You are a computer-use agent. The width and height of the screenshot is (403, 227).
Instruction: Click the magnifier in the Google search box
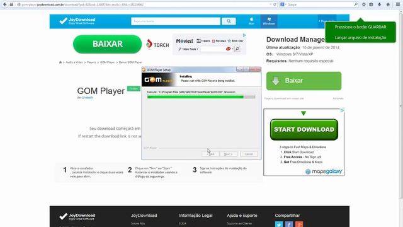356,4
